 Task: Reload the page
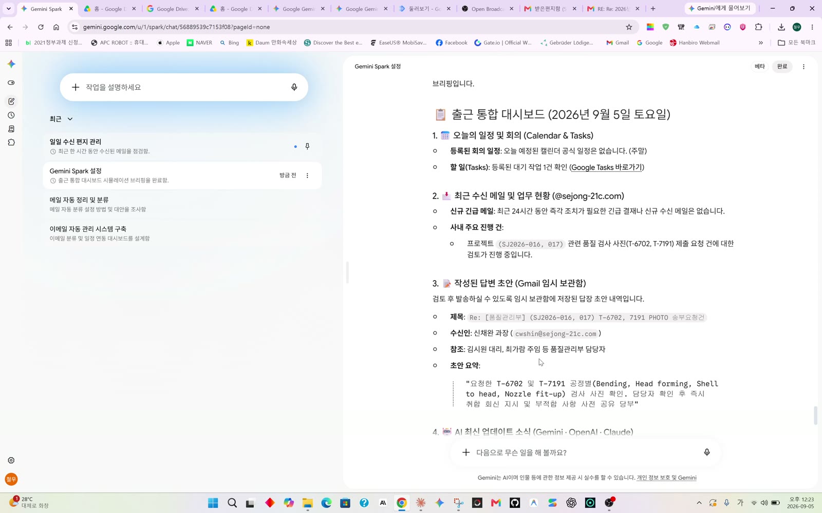pyautogui.click(x=41, y=27)
